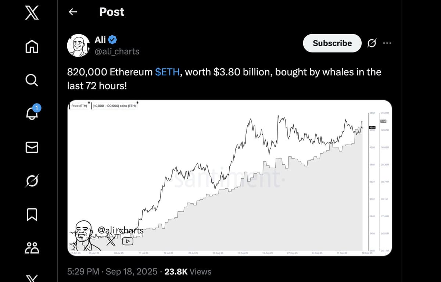Open the Search and Explore page
Viewport: 441px width, 282px height.
[x=31, y=79]
